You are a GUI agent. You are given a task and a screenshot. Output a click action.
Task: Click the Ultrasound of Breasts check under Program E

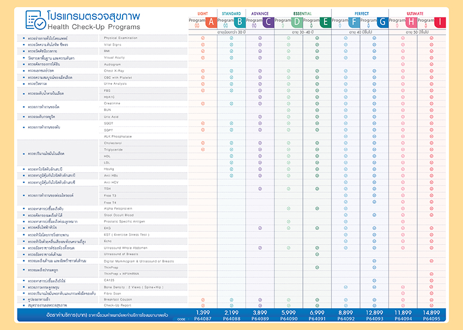pyautogui.click(x=317, y=254)
